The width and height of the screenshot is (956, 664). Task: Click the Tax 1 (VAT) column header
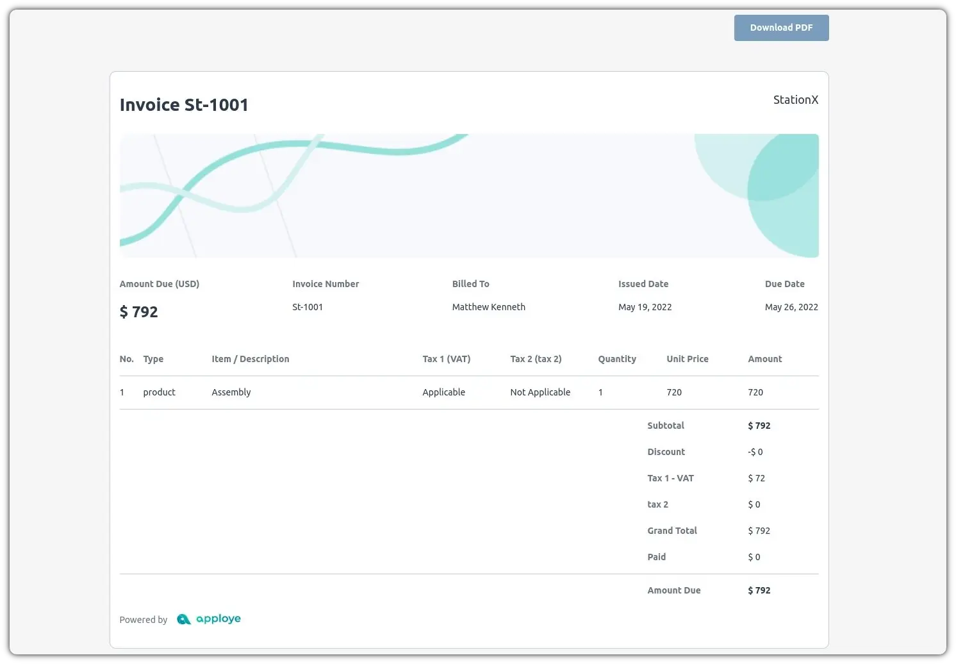[446, 359]
